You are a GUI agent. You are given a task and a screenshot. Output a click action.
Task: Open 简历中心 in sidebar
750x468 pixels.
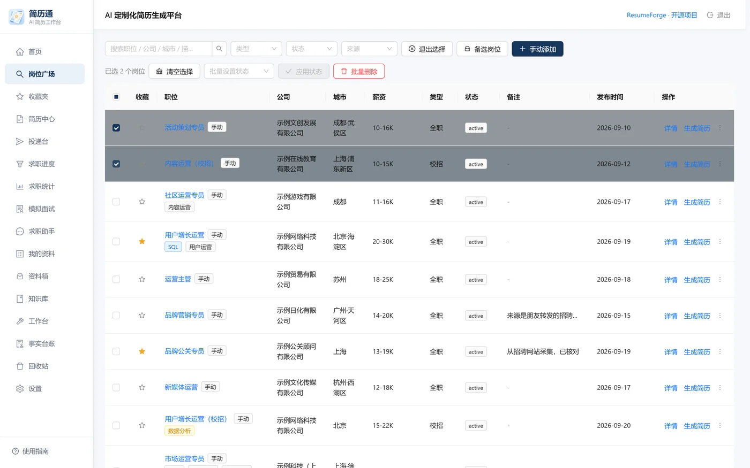pyautogui.click(x=45, y=119)
